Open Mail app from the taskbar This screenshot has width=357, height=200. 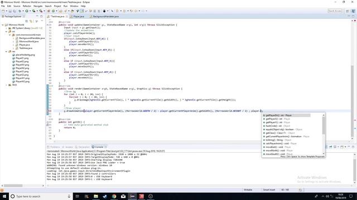pos(123,196)
